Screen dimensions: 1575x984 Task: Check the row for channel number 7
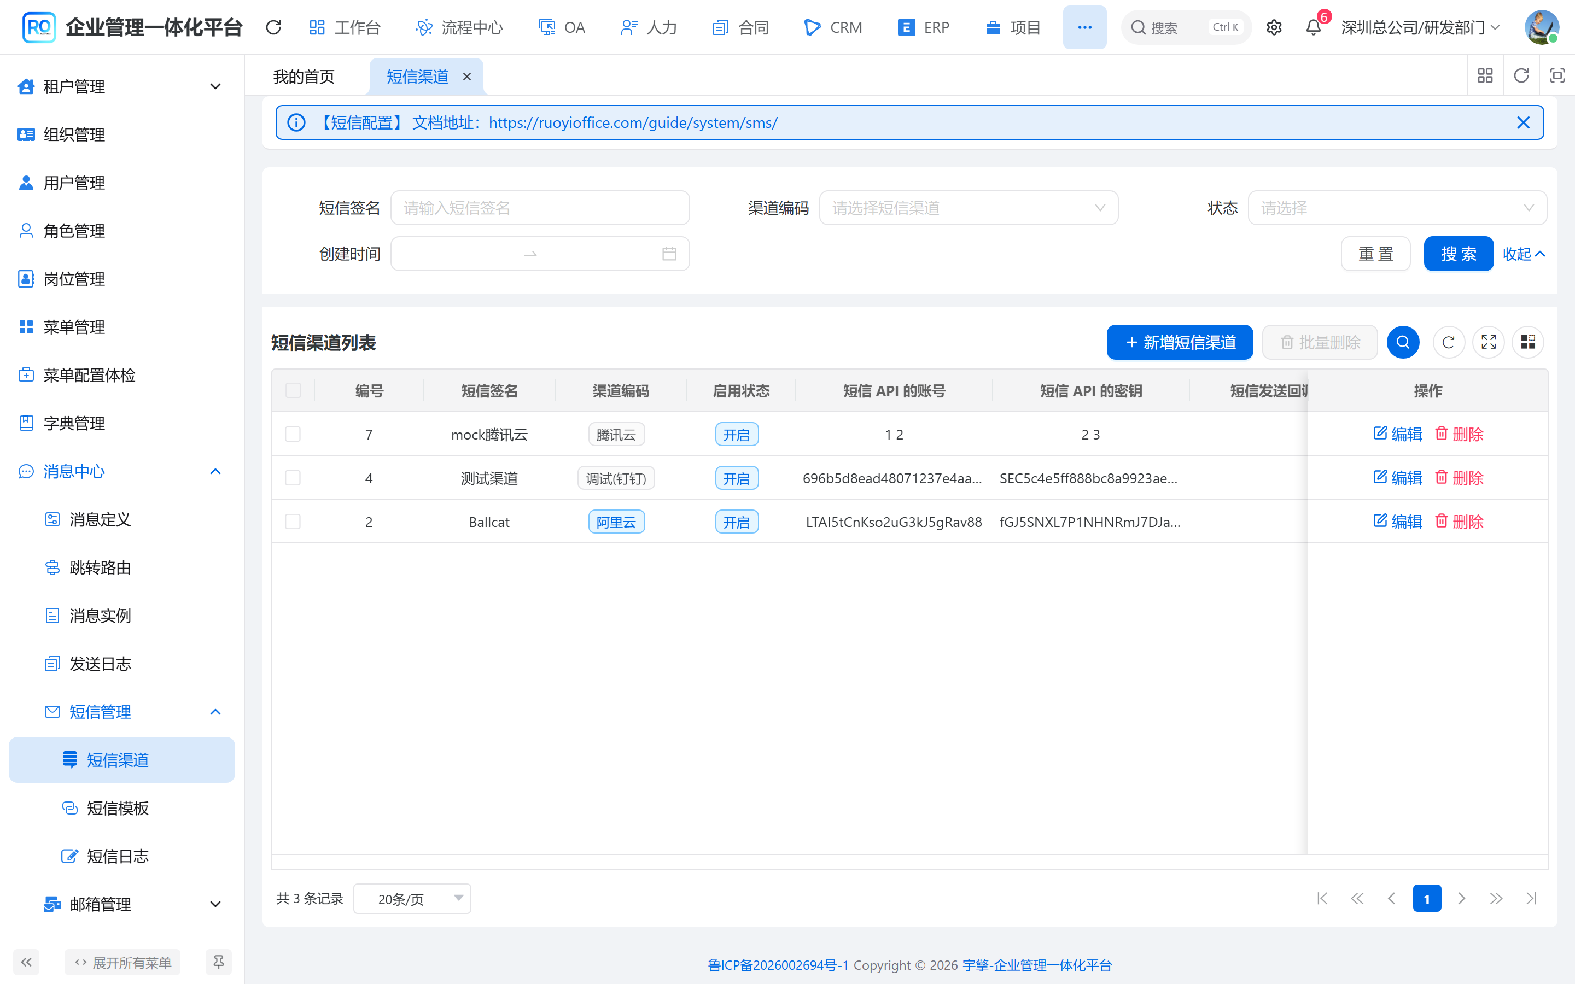(293, 434)
